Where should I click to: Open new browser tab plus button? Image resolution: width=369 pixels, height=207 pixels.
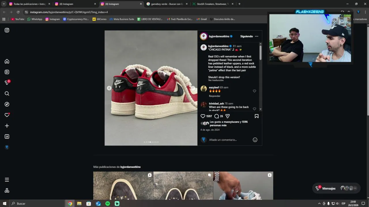(239, 4)
